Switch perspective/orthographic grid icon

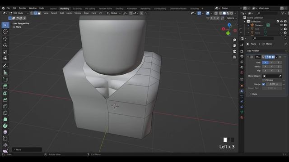click(x=234, y=57)
